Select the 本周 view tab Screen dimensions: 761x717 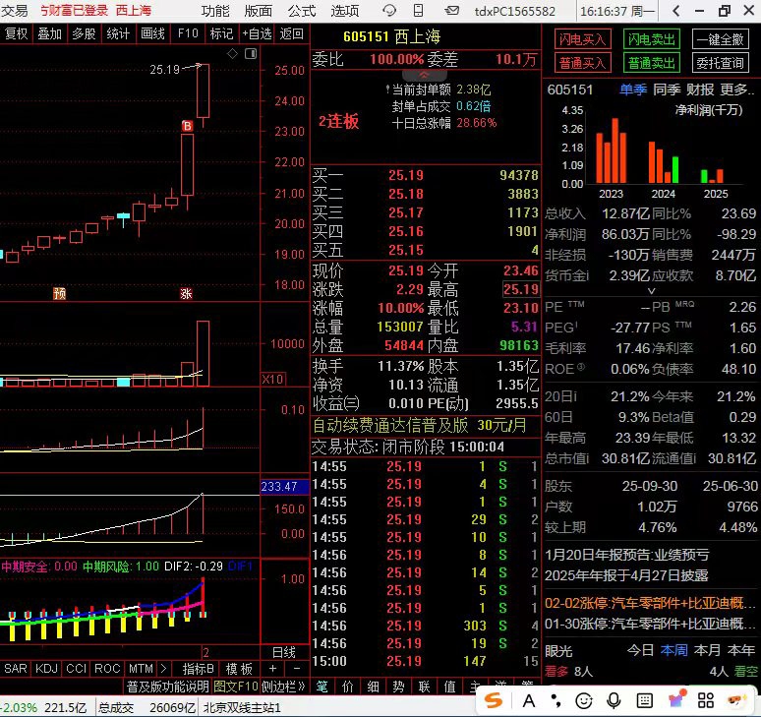tap(673, 650)
